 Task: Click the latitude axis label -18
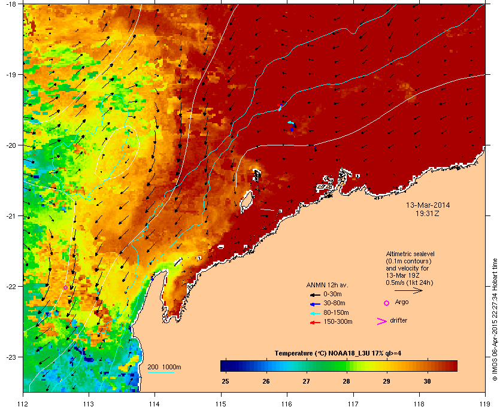[x=11, y=4]
